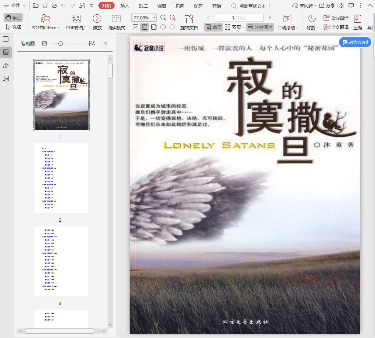This screenshot has width=375, height=338.
Task: Activate the 选择 selection tool
Action: pyautogui.click(x=13, y=27)
